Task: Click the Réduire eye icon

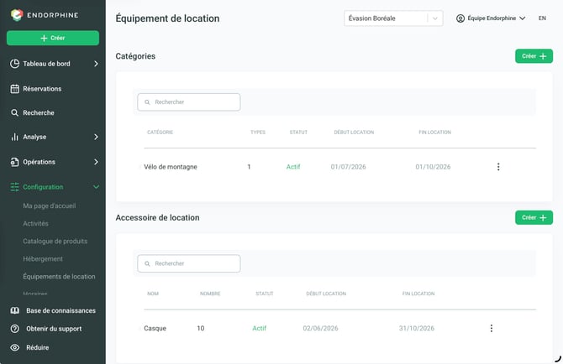Action: pyautogui.click(x=15, y=347)
